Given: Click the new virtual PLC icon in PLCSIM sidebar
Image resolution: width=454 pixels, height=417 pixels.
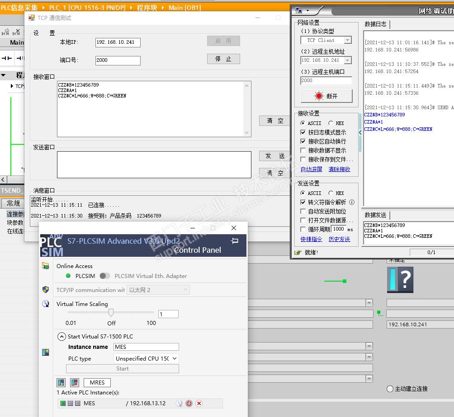Looking at the screenshot, I should pyautogui.click(x=46, y=352).
